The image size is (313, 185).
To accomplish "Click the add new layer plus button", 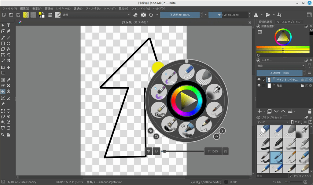I will [x=260, y=111].
